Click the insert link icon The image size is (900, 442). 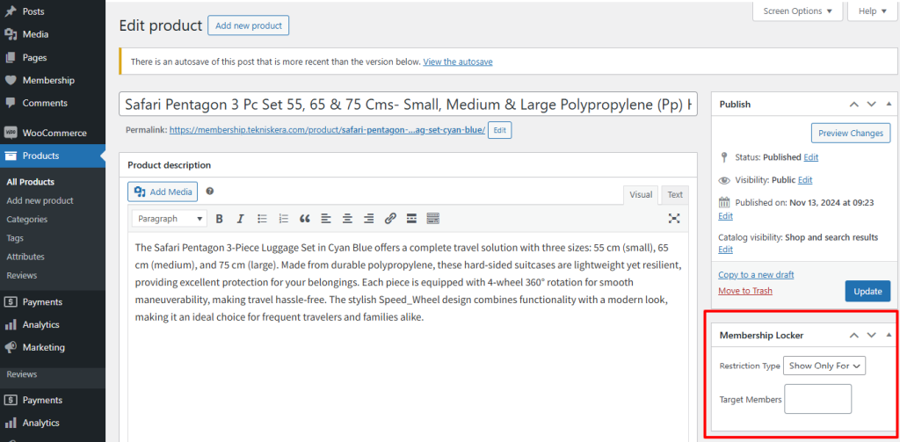(390, 218)
